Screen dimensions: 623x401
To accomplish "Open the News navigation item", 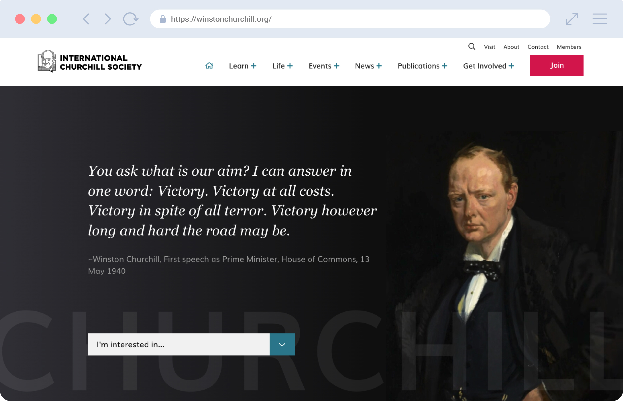I will pyautogui.click(x=368, y=66).
